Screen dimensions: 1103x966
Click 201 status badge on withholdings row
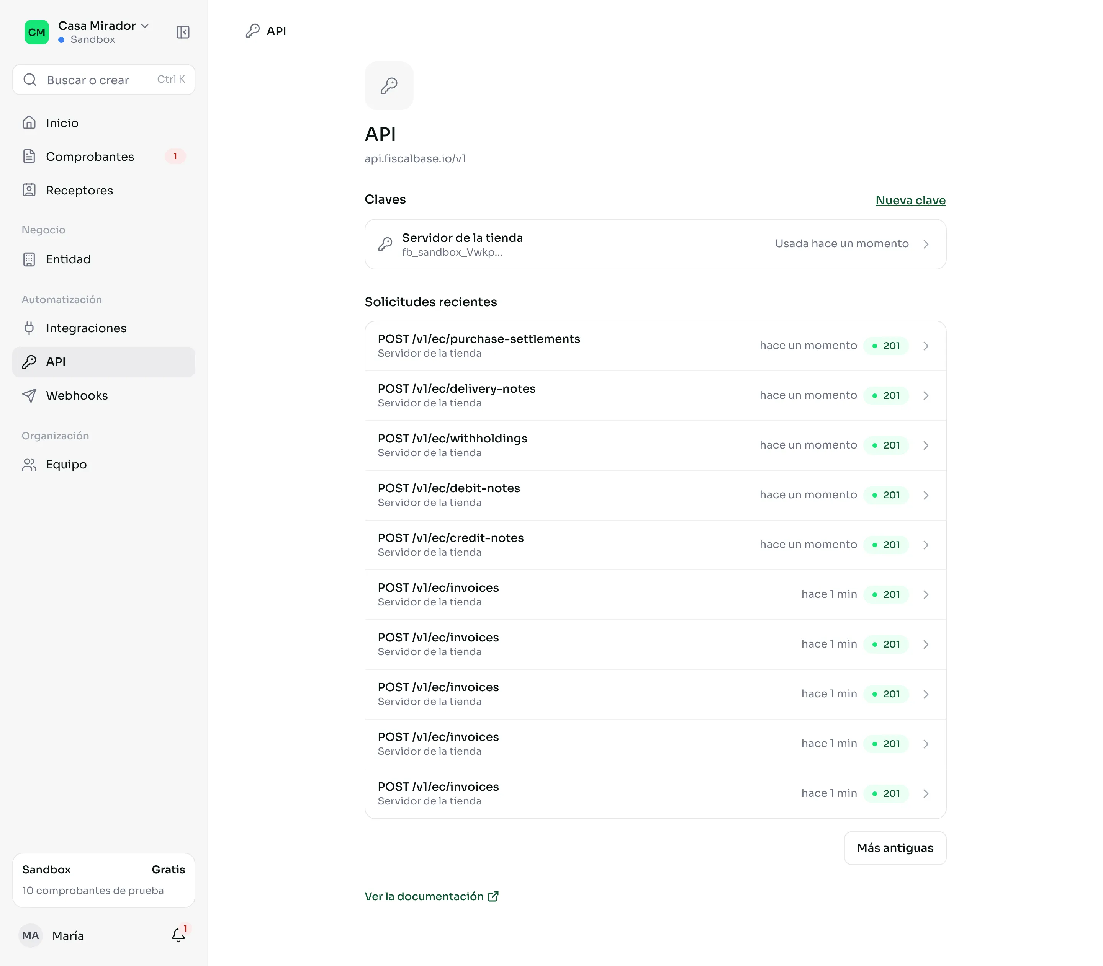tap(886, 445)
